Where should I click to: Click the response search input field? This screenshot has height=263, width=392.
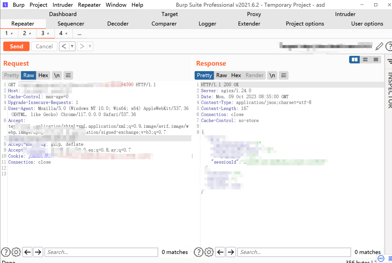pos(294,252)
